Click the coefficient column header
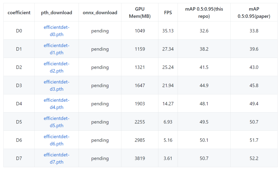Screen dimensions: 280x171 coord(19,12)
